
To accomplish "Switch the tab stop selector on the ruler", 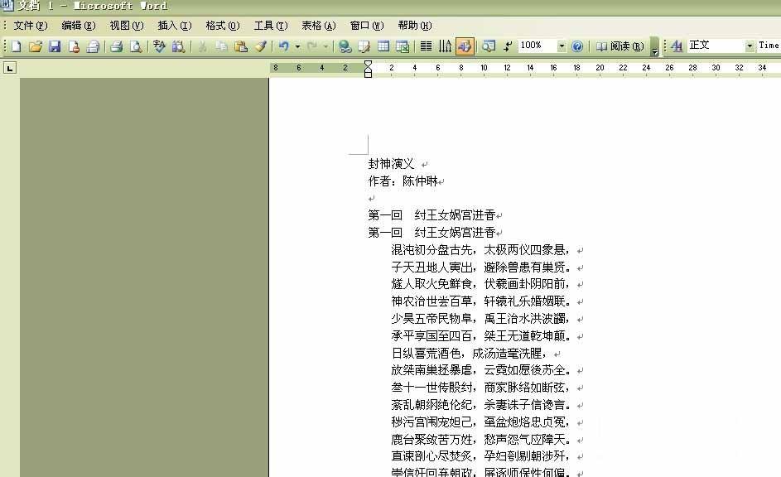I will (x=10, y=66).
